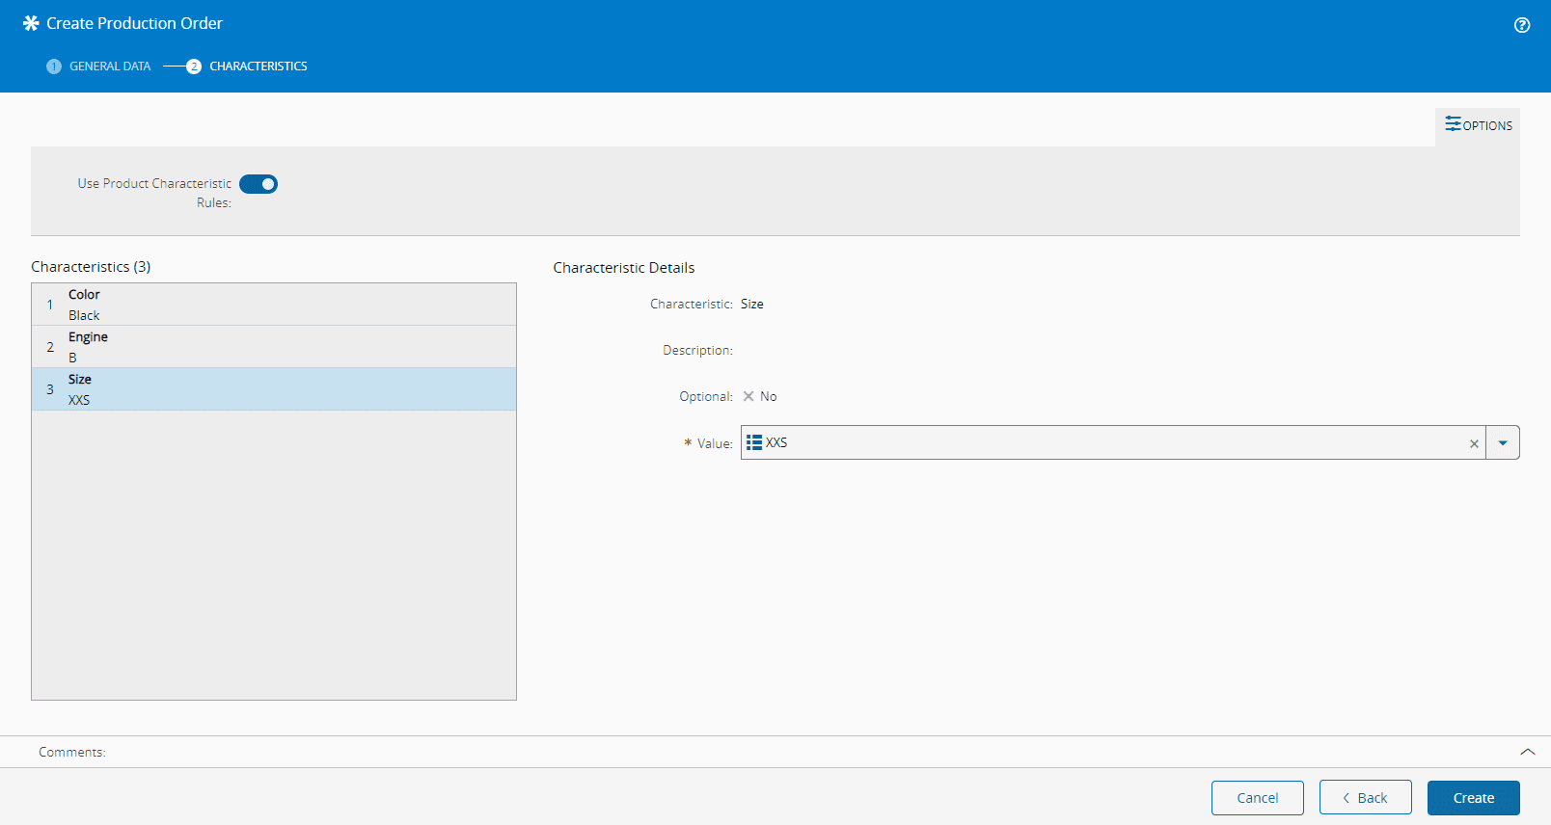
Task: Clear the XXS value with the X icon
Action: pos(1474,443)
